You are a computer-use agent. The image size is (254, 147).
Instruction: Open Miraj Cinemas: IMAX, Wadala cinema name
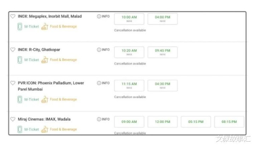click(44, 119)
